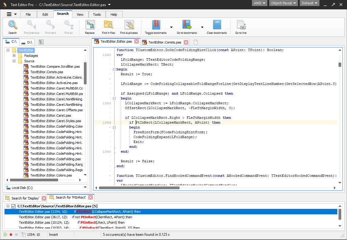Switch to the Help ribbon tab

114,15
